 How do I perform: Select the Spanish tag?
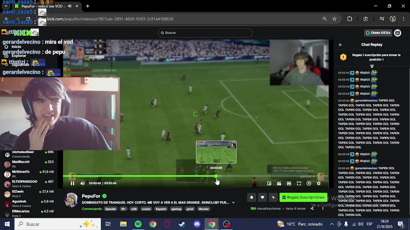pyautogui.click(x=111, y=209)
